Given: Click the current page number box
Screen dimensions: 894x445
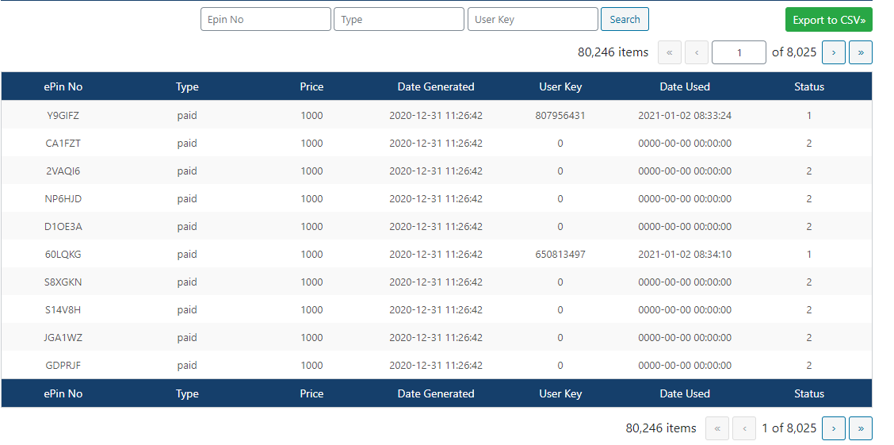Looking at the screenshot, I should 739,52.
